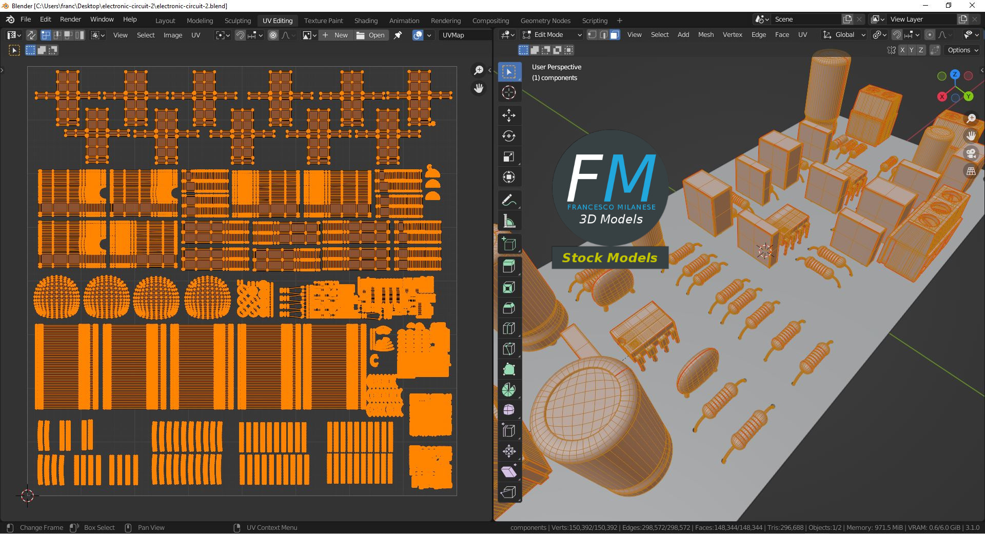Image resolution: width=985 pixels, height=534 pixels.
Task: Toggle camera view in 3D viewport
Action: point(971,153)
